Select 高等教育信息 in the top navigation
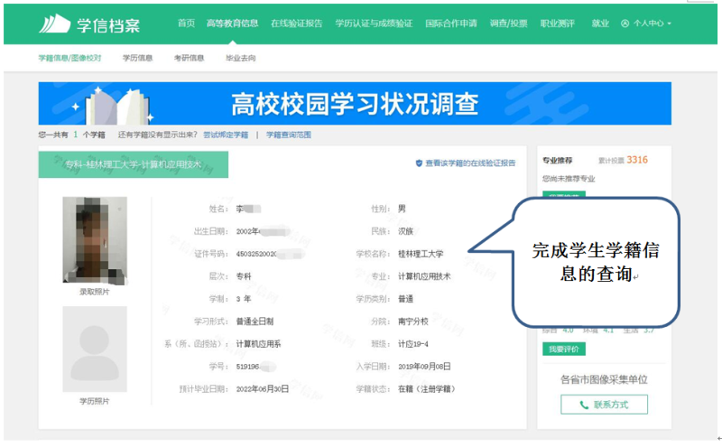 (x=233, y=23)
